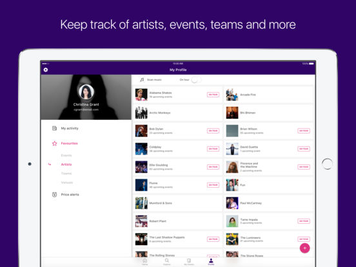The width and height of the screenshot is (356, 267).
Task: Click the On Tour badge for Coldplay
Action: pyautogui.click(x=213, y=149)
